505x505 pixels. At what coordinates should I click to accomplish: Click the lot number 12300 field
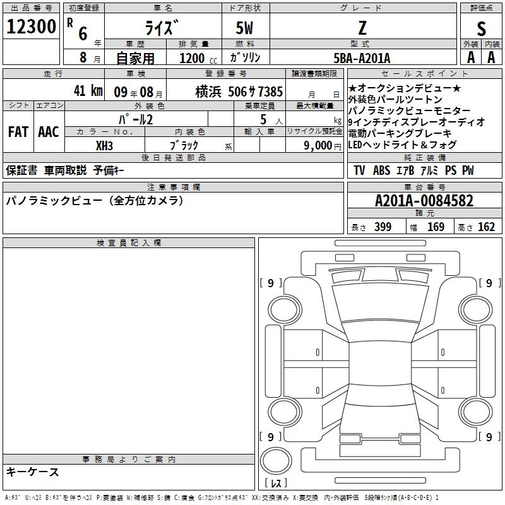tap(32, 27)
